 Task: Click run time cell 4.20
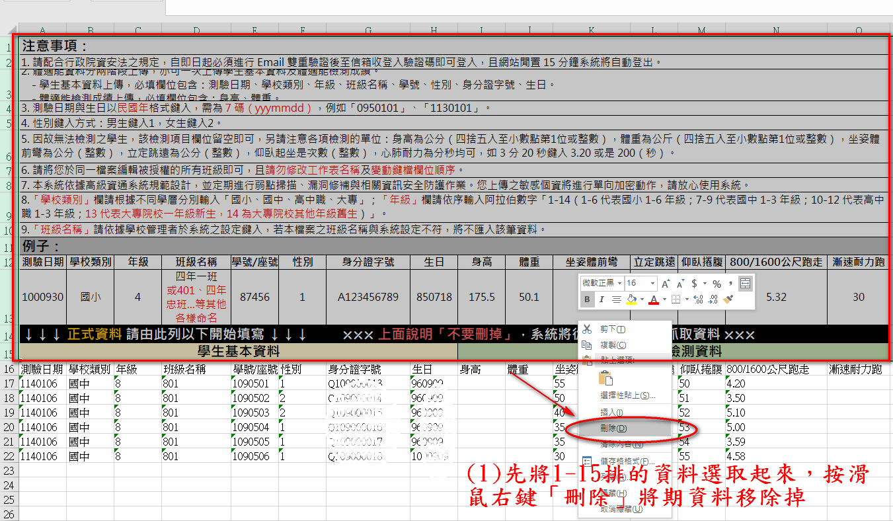click(x=776, y=383)
